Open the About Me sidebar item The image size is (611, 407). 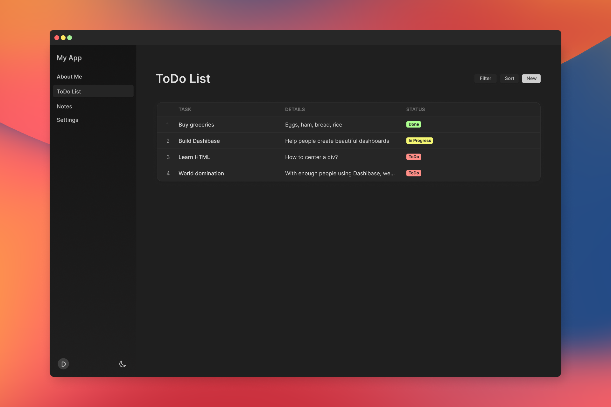tap(69, 76)
